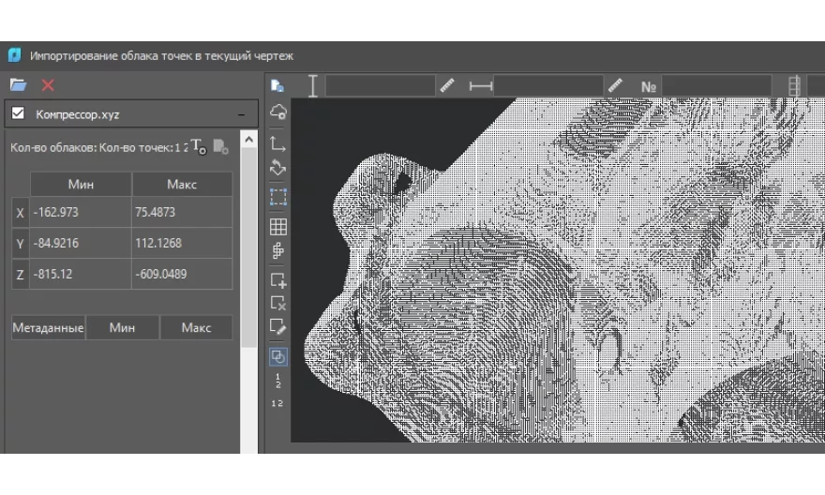The image size is (825, 495).
Task: Select the coordinate axes tool icon
Action: click(x=277, y=143)
